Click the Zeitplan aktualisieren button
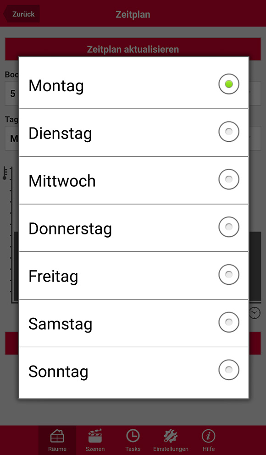 [133, 49]
